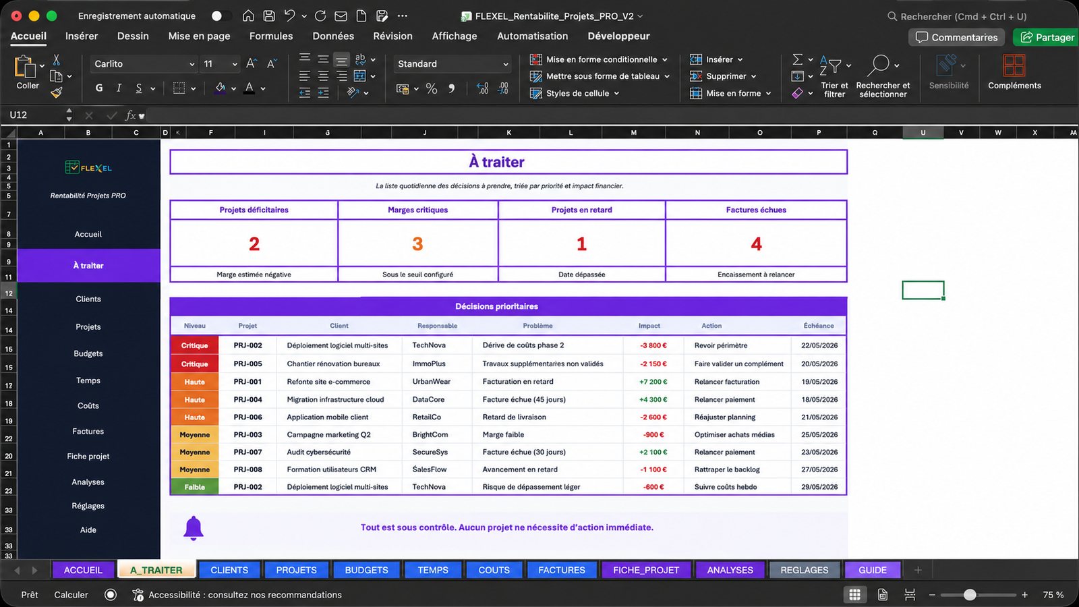
Task: Click the Cut scissors icon
Action: (57, 60)
